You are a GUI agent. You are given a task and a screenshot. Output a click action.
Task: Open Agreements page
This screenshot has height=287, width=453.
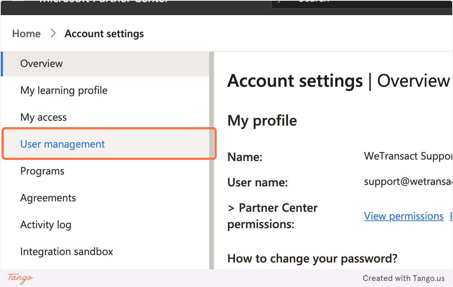(105, 198)
